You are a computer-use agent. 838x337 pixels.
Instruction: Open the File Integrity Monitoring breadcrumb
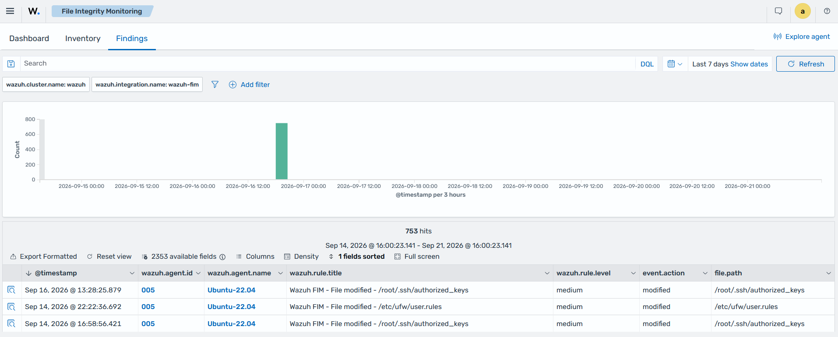tap(102, 11)
